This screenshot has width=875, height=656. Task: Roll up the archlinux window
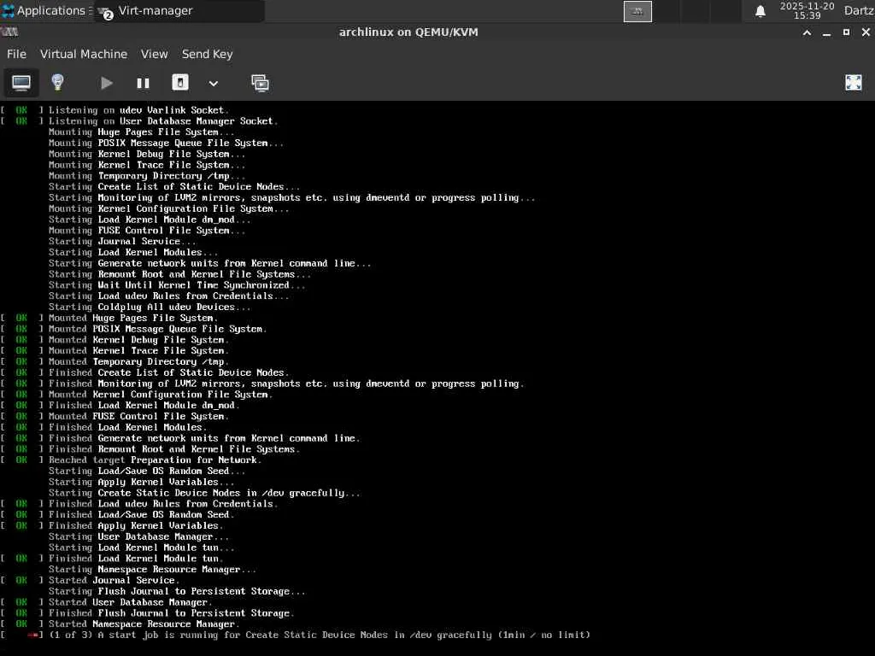[x=807, y=32]
